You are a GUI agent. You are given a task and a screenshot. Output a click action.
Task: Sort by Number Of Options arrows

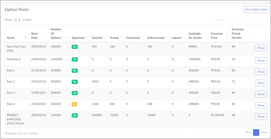pyautogui.click(x=67, y=38)
